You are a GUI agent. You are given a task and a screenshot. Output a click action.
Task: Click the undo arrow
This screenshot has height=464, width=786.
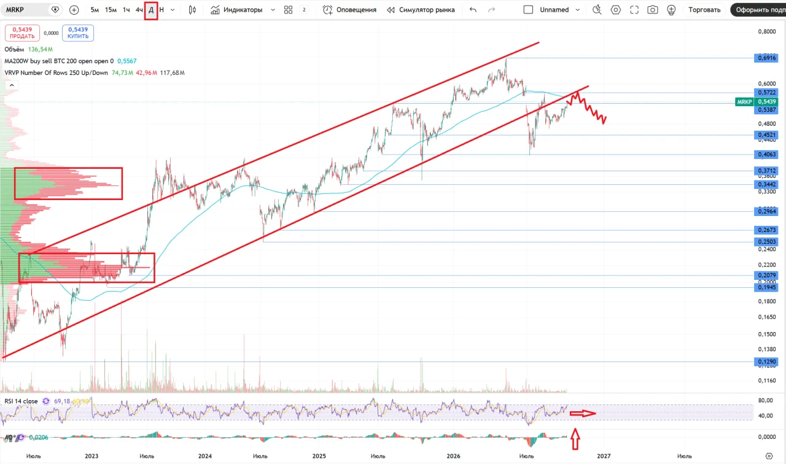click(472, 10)
